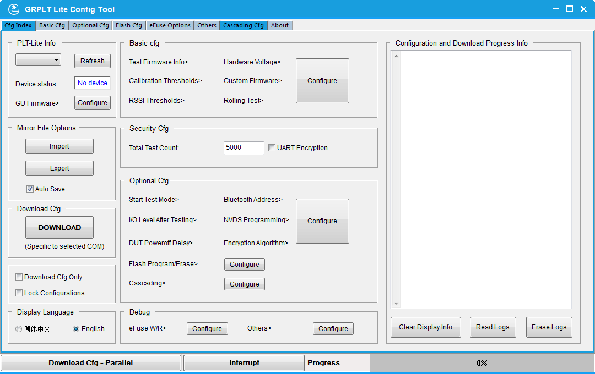This screenshot has height=374, width=595.
Task: Configure Flash Program/Erase settings
Action: tap(245, 265)
